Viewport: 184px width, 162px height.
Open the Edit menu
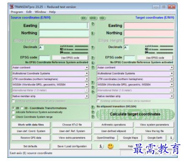click(29, 12)
